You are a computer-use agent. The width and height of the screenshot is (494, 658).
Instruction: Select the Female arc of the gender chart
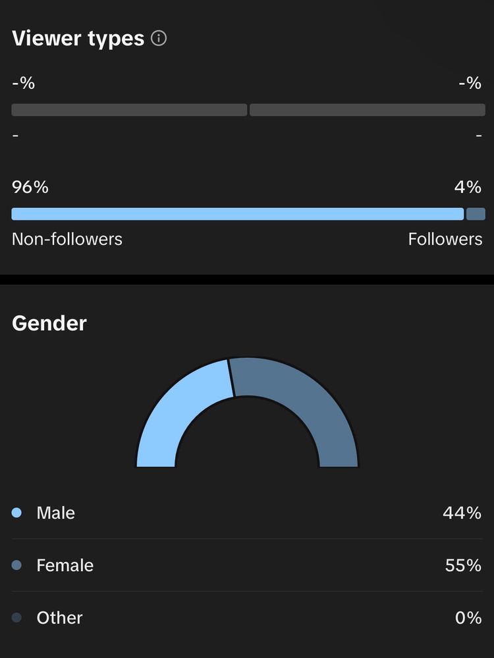click(x=310, y=401)
